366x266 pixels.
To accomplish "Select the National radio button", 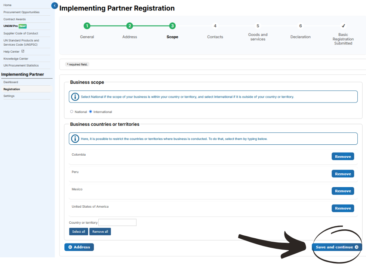I will pos(72,111).
